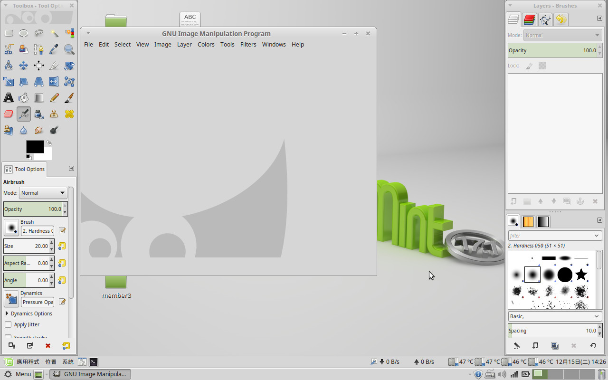The image size is (608, 380).
Task: Select the Eraser tool
Action: (9, 114)
